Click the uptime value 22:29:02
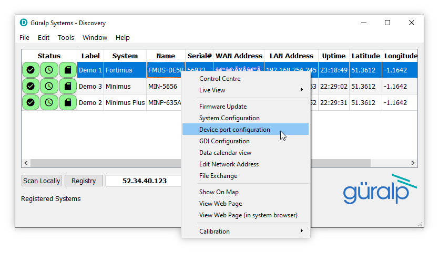 coord(334,86)
